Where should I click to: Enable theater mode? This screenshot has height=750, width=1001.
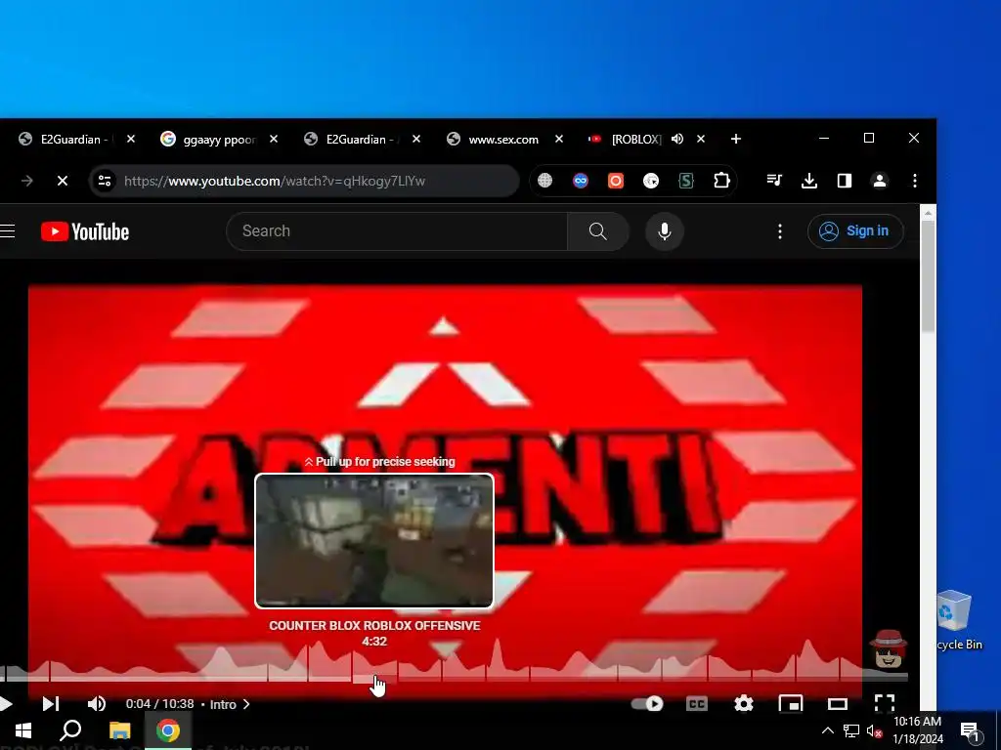coord(838,704)
